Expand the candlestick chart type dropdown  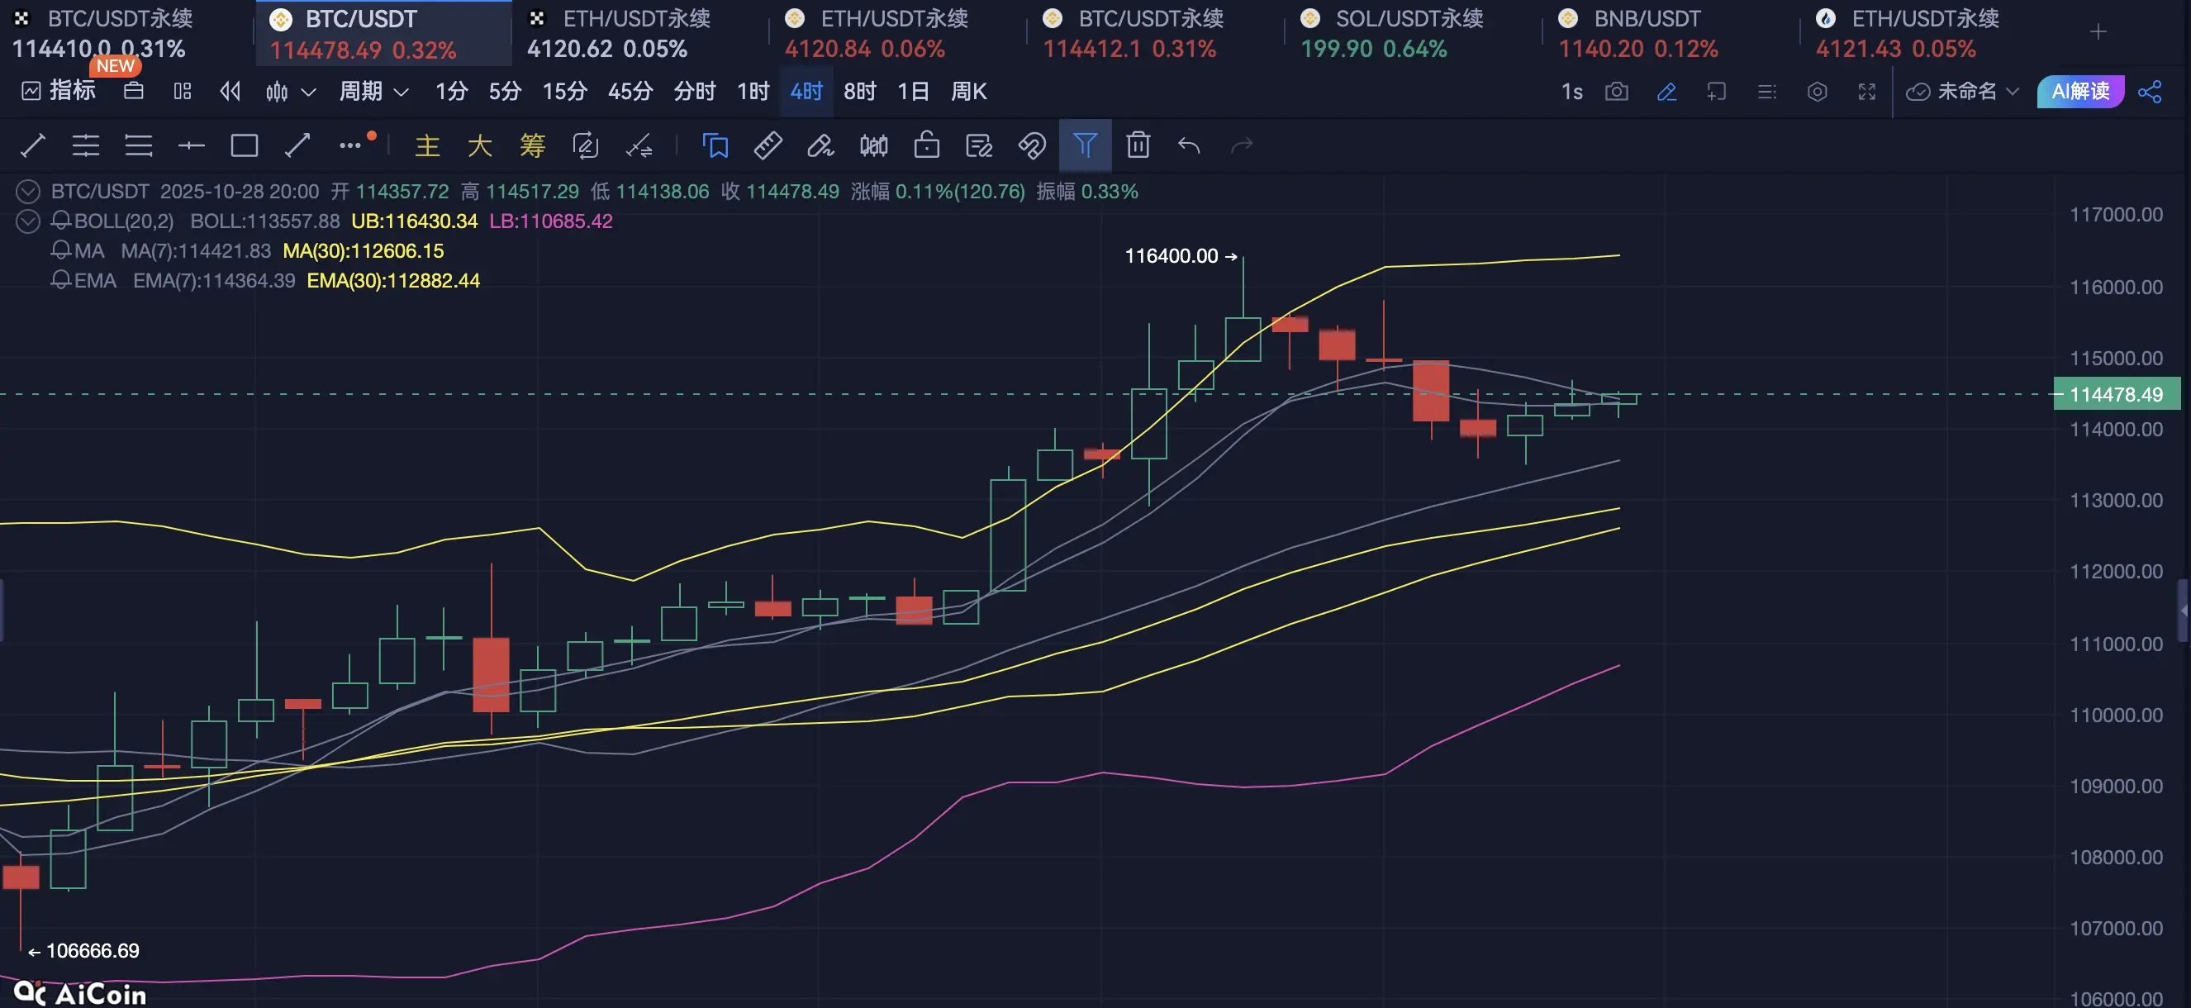click(x=308, y=92)
